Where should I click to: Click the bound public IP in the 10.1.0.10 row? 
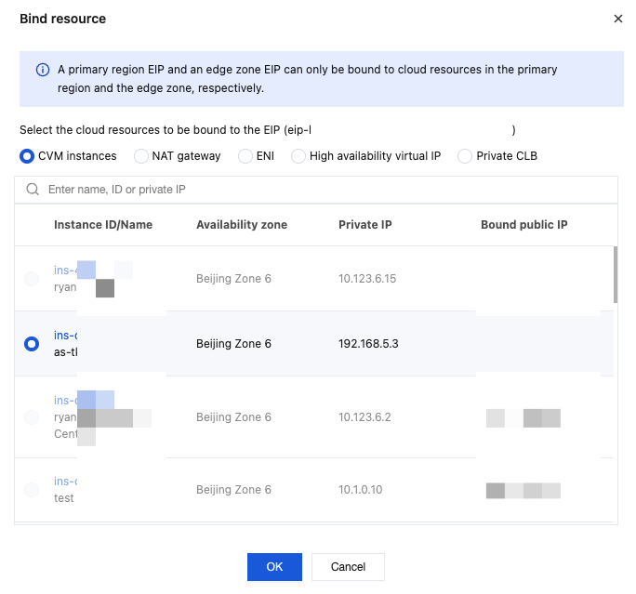(x=523, y=491)
